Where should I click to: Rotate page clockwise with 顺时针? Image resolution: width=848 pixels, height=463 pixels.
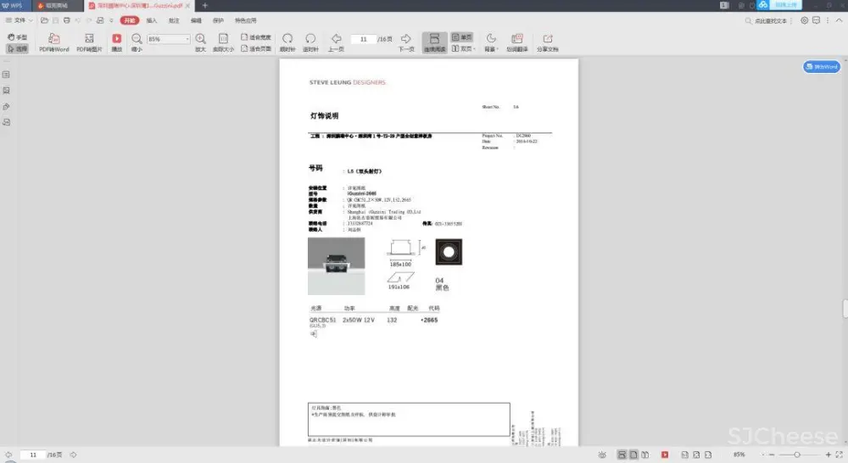pyautogui.click(x=287, y=39)
